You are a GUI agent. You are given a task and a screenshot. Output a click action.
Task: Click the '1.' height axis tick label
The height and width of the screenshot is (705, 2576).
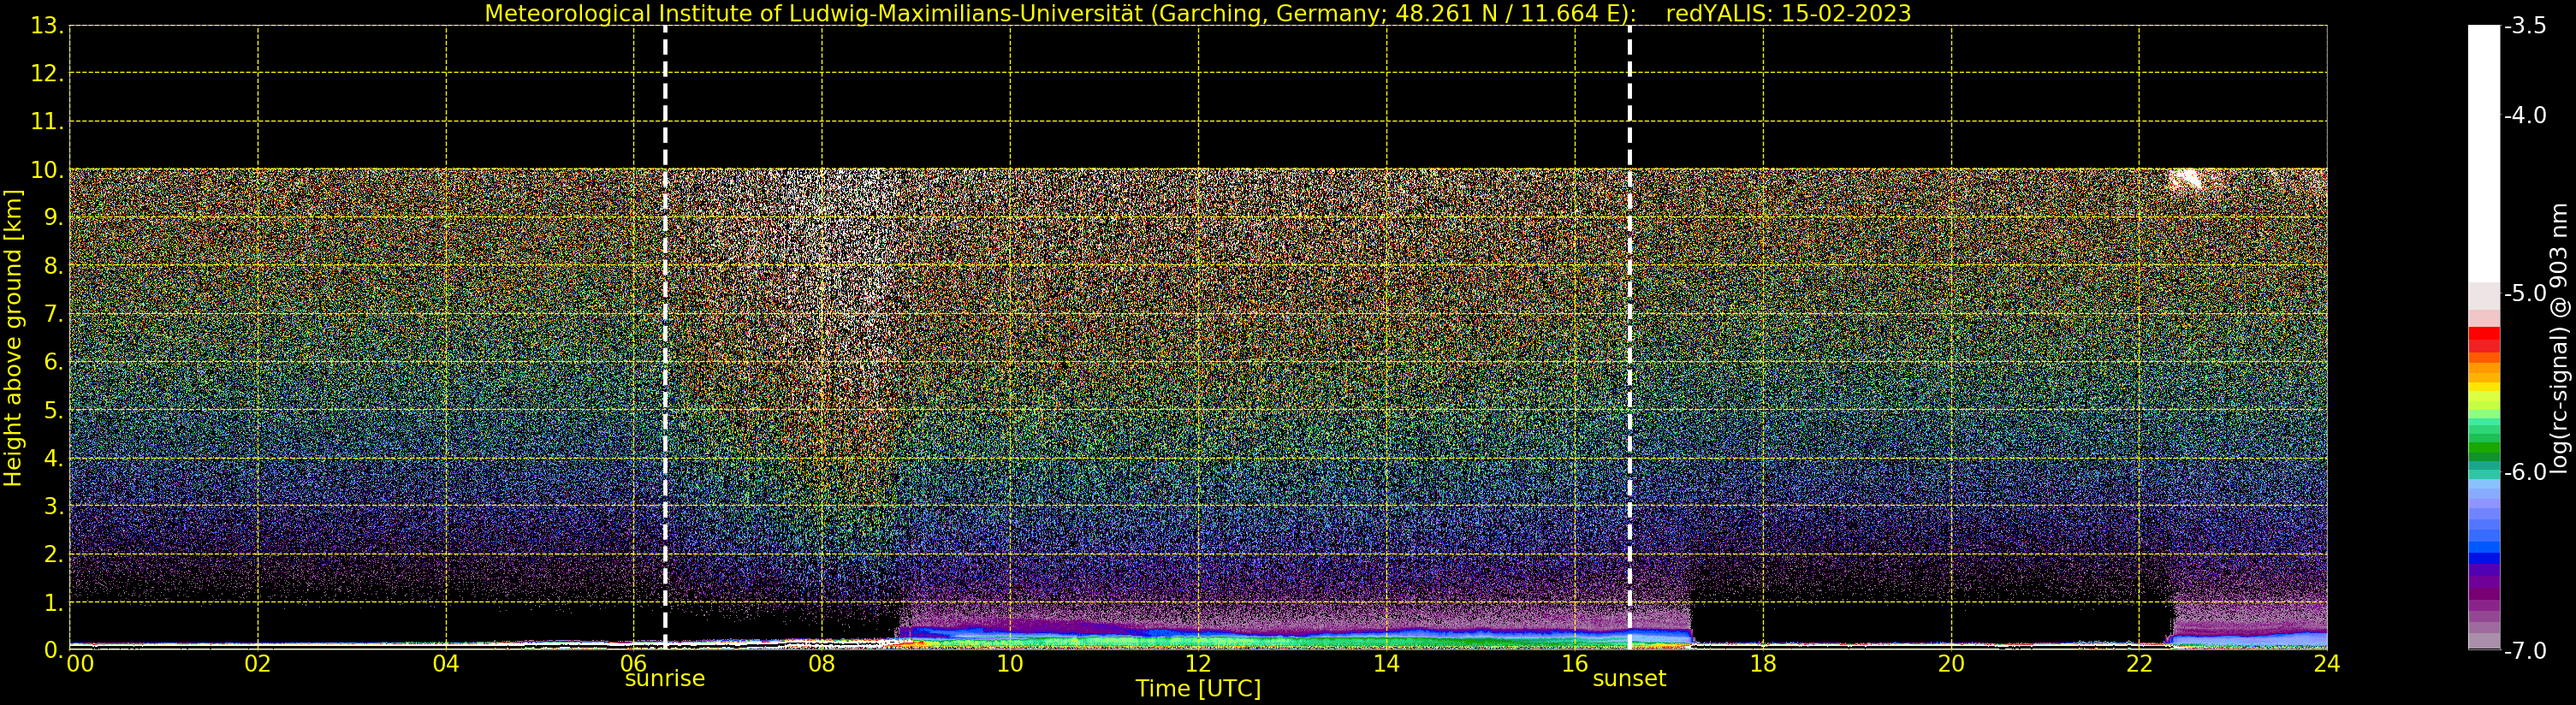[54, 602]
